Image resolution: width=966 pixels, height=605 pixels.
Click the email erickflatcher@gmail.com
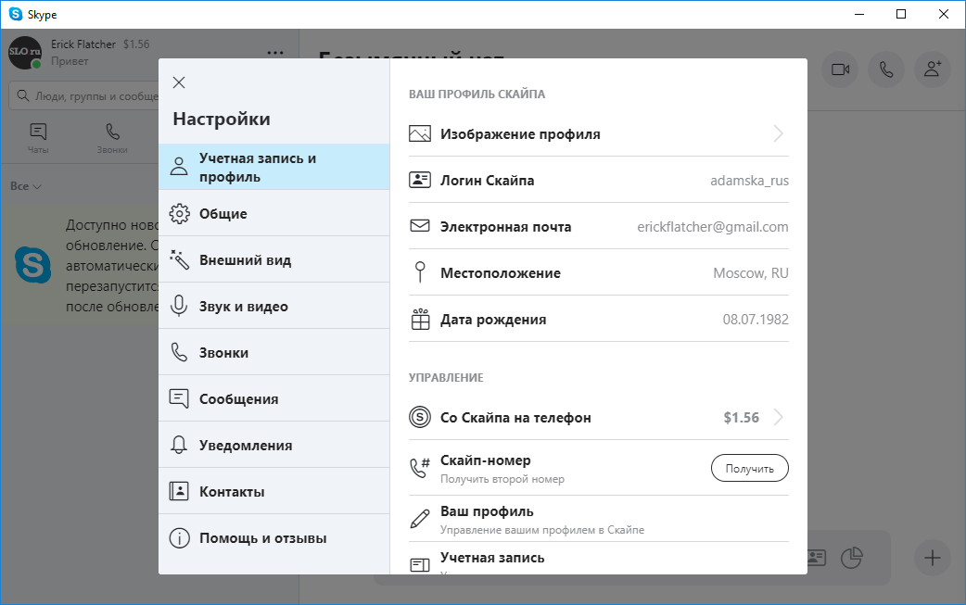[x=712, y=226]
